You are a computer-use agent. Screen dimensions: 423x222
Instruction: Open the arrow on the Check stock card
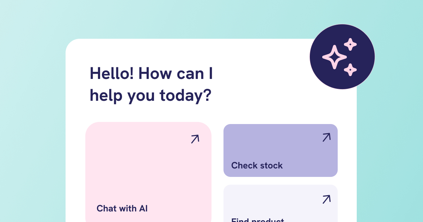click(x=326, y=137)
